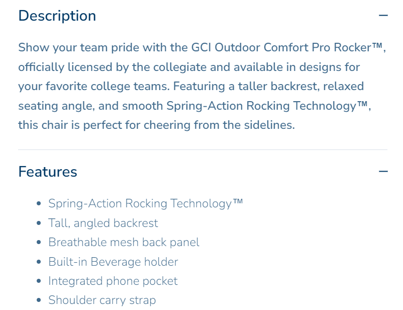Click the GCI Outdoor Comfort Pro Rocker text
The image size is (403, 310).
(x=287, y=48)
